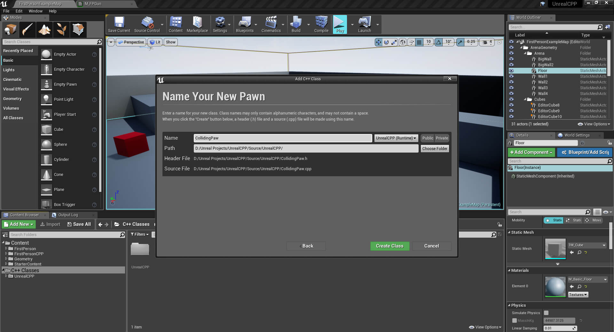614x332 pixels.
Task: Click the Build toolbar icon
Action: click(296, 25)
